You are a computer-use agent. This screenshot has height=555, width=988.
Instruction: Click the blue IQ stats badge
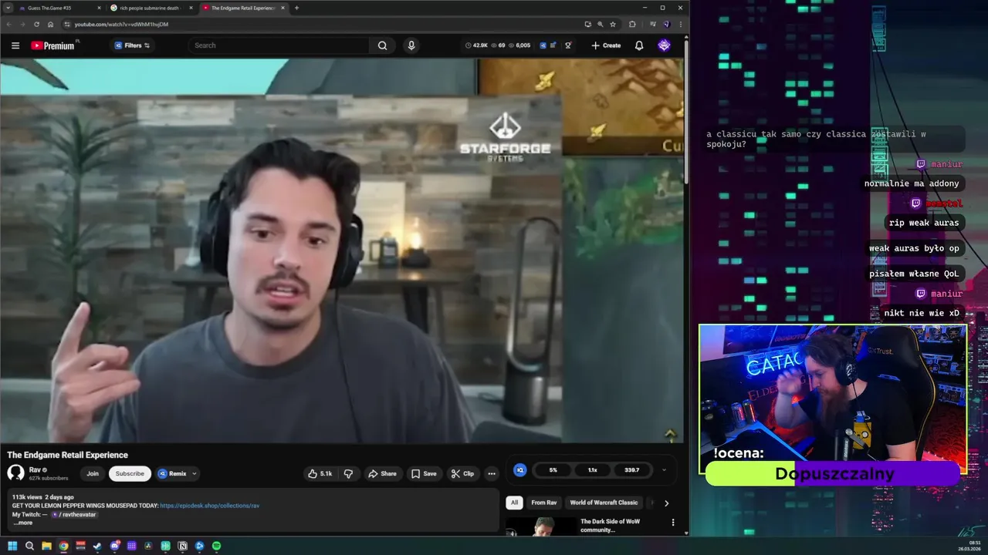point(520,469)
